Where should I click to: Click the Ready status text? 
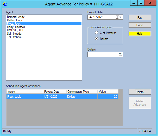pyautogui.click(x=7, y=131)
